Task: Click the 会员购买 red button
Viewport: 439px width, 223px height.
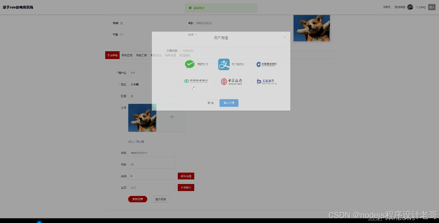Action: click(186, 188)
